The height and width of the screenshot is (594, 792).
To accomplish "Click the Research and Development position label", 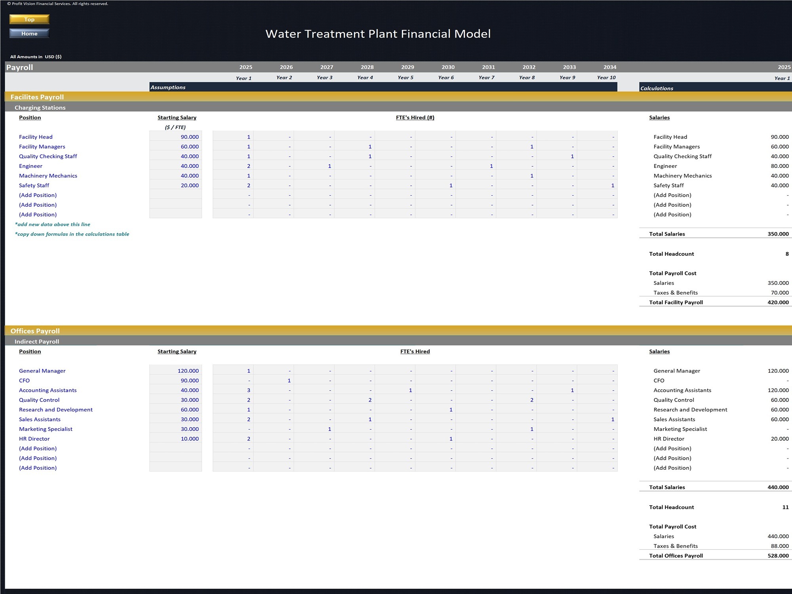I will 56,409.
